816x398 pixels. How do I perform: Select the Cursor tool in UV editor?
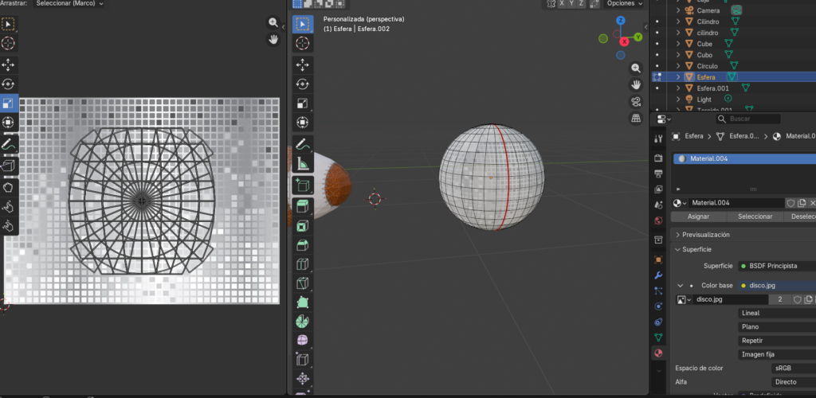(8, 43)
